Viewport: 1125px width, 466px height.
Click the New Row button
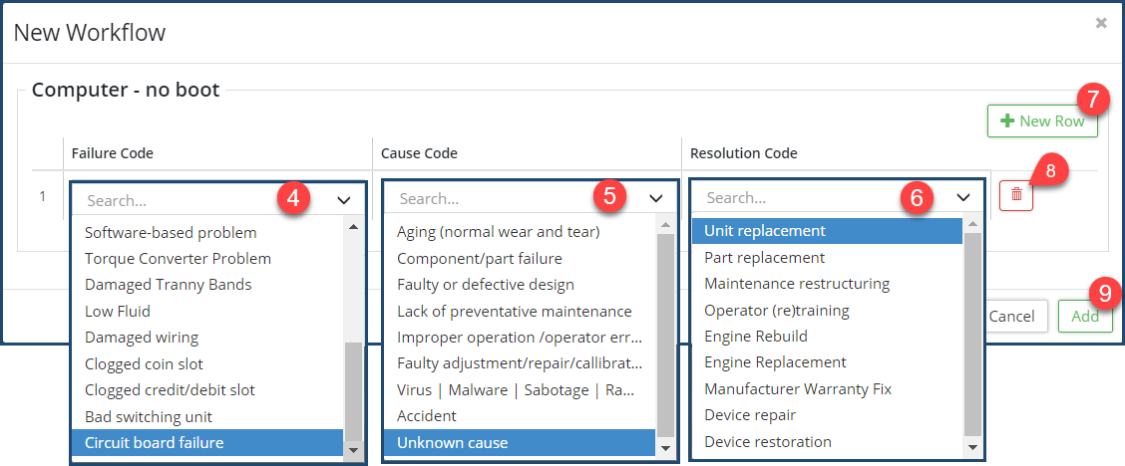1041,121
